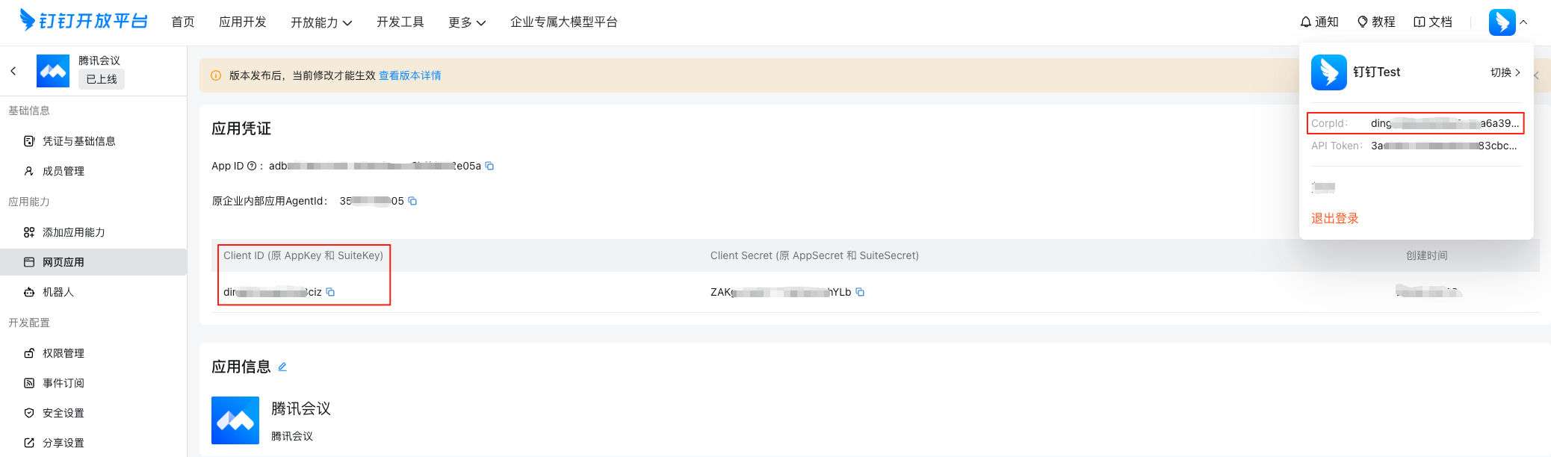Click the user avatar in top bar

pyautogui.click(x=1502, y=22)
